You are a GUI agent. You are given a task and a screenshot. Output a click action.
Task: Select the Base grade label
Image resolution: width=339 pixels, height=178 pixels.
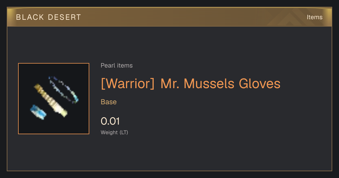[x=109, y=102]
